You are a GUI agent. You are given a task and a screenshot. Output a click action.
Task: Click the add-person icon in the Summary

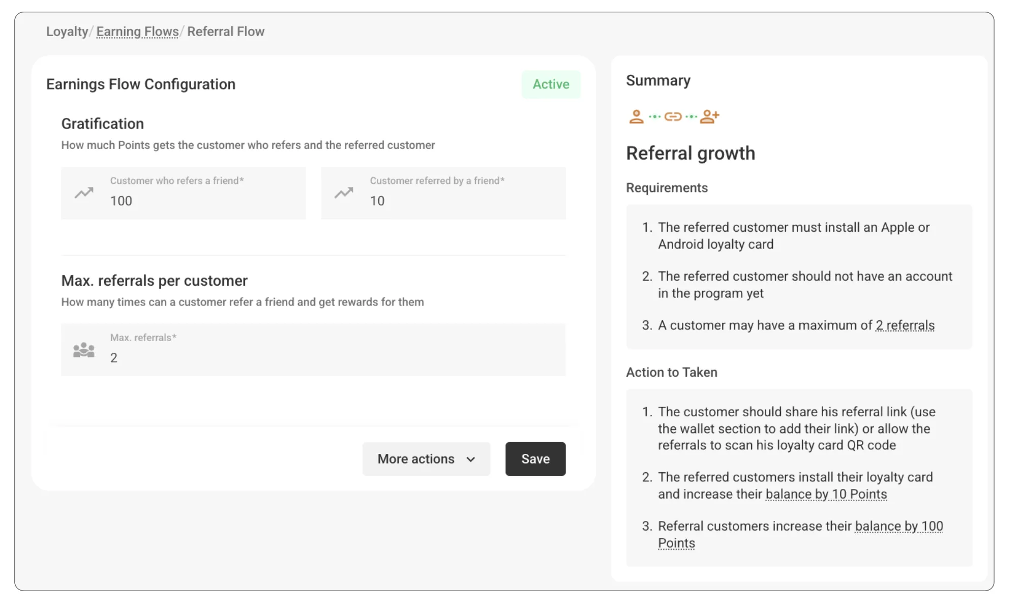pyautogui.click(x=709, y=117)
